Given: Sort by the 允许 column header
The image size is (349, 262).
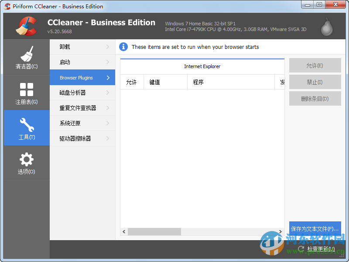Looking at the screenshot, I should (x=132, y=82).
